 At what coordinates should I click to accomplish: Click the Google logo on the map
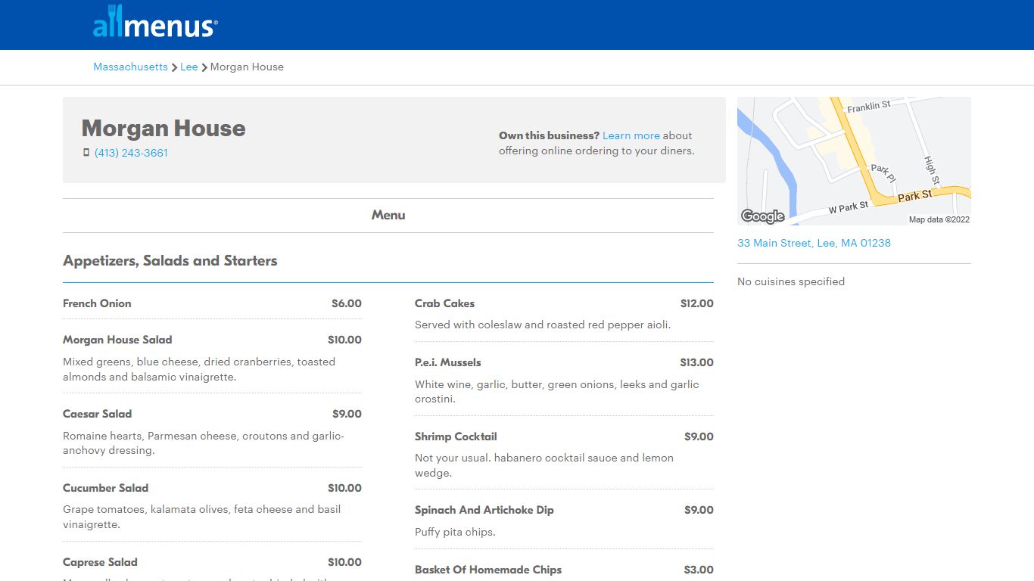pyautogui.click(x=762, y=216)
